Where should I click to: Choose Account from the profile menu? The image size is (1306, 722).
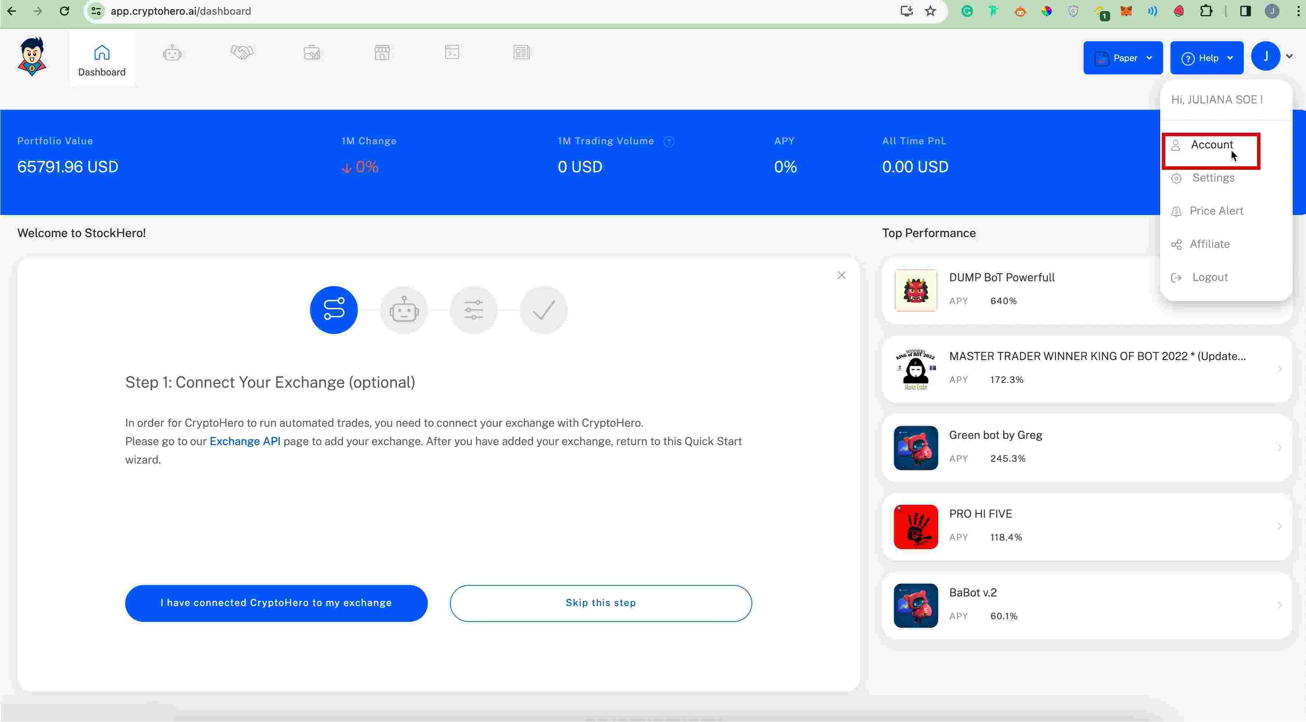(x=1211, y=145)
